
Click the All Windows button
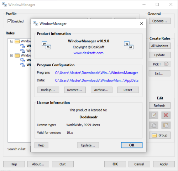tap(160, 46)
